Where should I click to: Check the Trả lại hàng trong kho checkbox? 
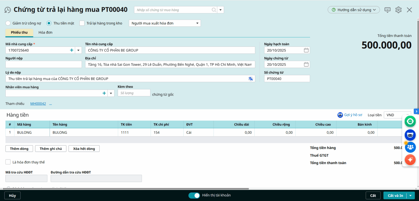[82, 23]
